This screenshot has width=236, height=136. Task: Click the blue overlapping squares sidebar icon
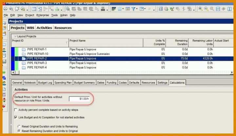[x=4, y=78]
